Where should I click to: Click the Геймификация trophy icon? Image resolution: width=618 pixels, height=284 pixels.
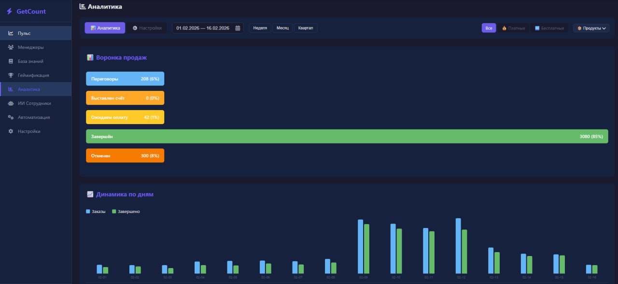pyautogui.click(x=11, y=75)
